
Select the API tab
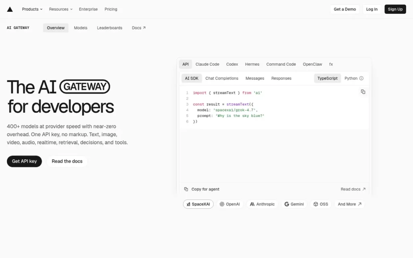(x=186, y=64)
